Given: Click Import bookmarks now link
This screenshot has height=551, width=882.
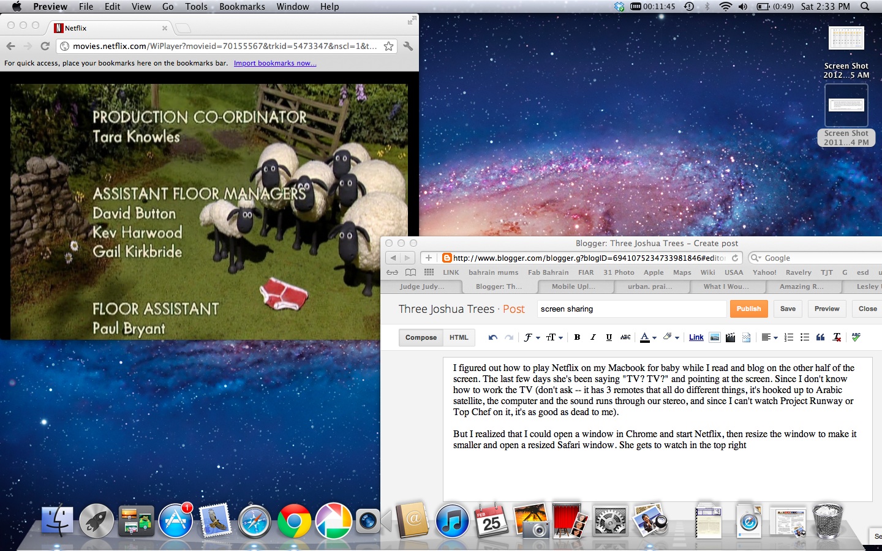Looking at the screenshot, I should [275, 63].
